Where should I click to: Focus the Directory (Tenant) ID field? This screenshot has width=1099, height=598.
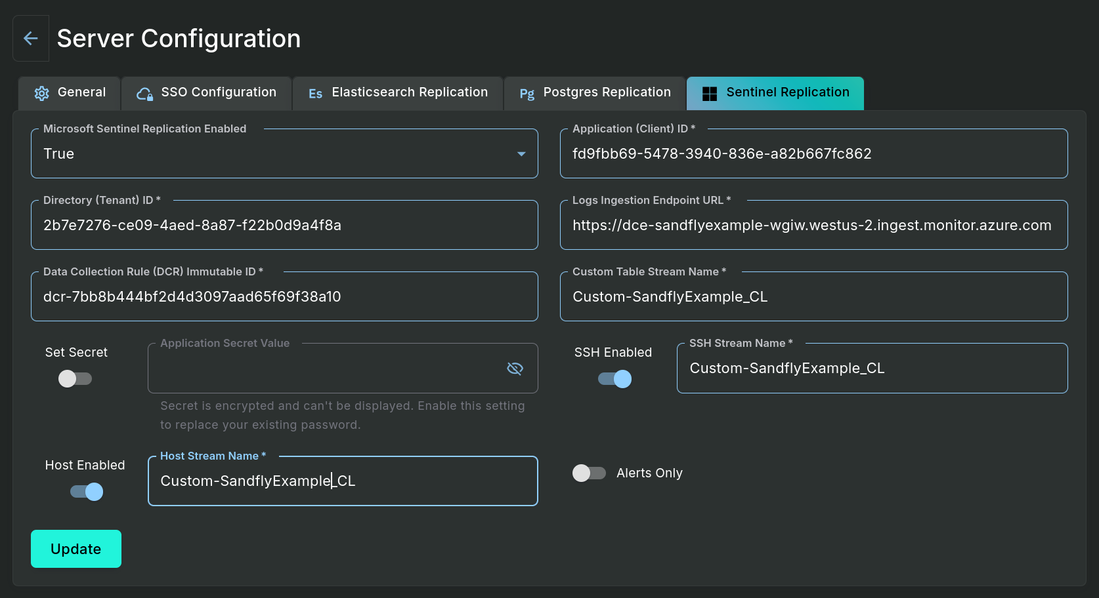(284, 226)
